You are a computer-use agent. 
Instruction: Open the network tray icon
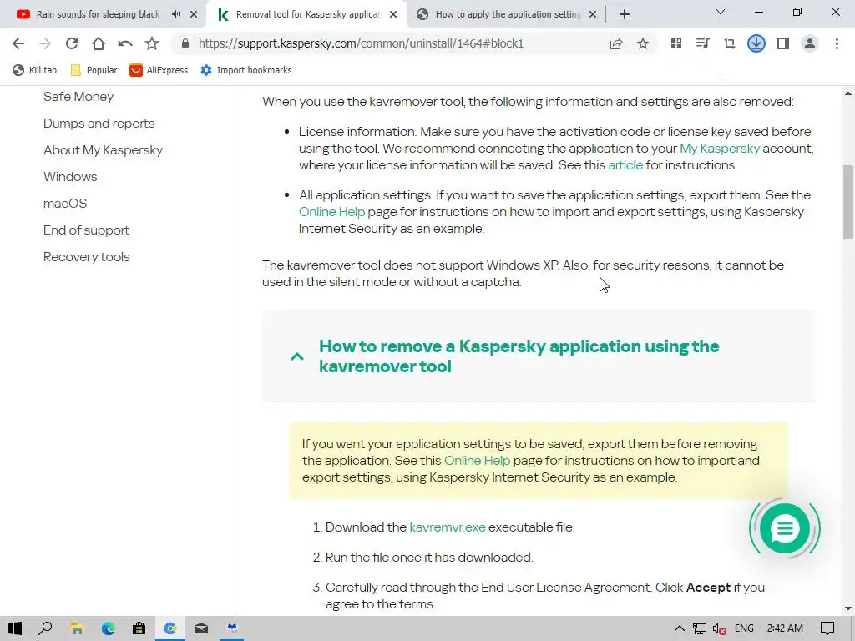point(700,628)
